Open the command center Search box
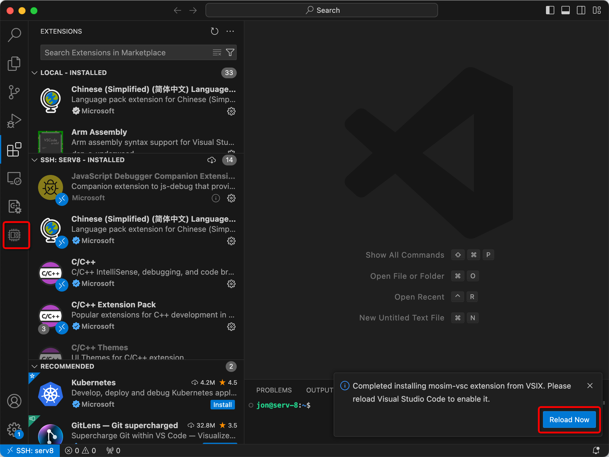Viewport: 609px width, 457px height. click(x=321, y=10)
